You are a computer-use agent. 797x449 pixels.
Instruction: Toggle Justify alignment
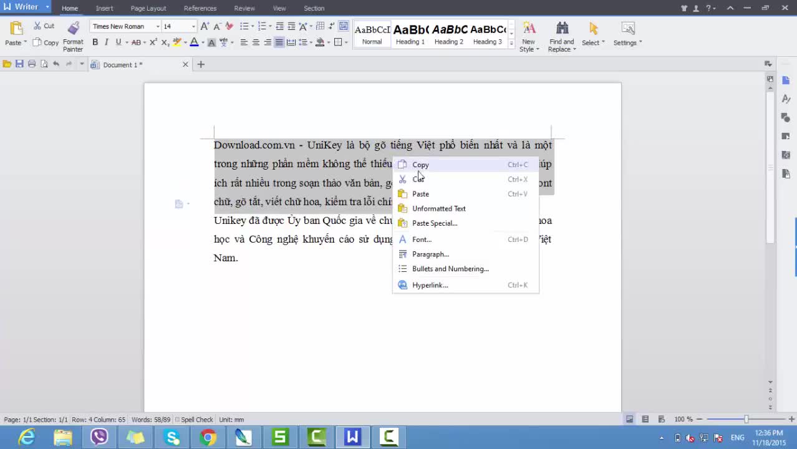(279, 42)
